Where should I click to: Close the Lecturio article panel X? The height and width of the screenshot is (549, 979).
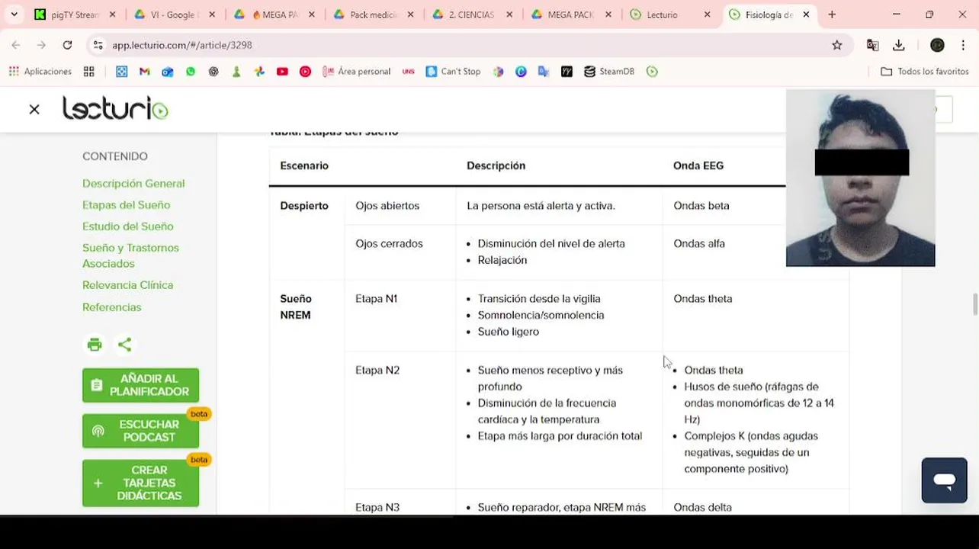34,110
